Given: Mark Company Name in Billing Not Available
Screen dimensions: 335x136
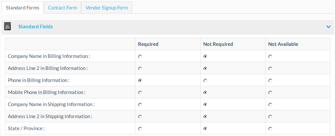Looking at the screenshot, I should (270, 56).
